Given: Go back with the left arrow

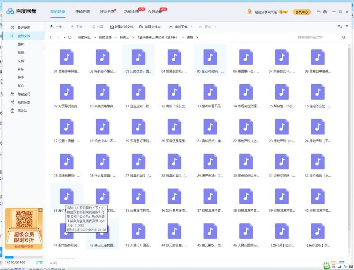Looking at the screenshot, I should 51,37.
